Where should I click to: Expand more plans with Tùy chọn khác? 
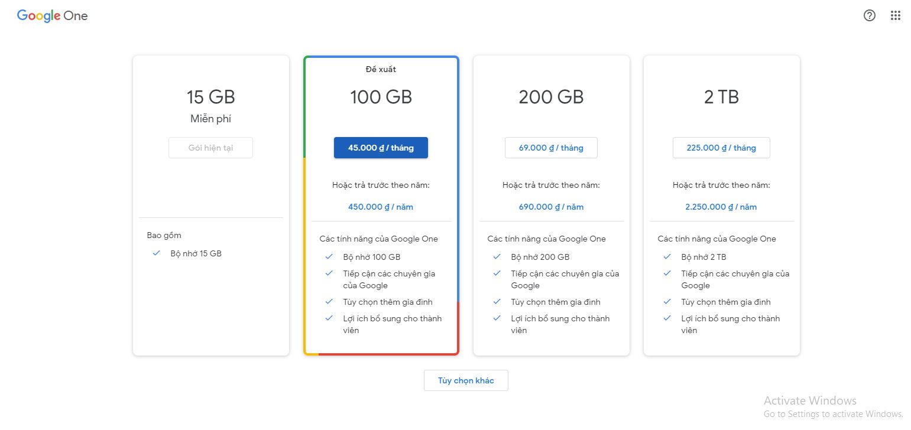(x=466, y=380)
